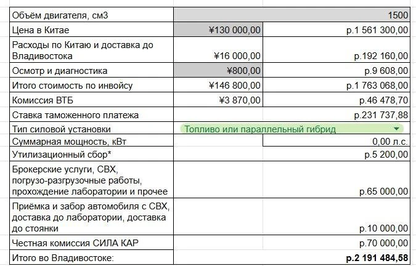416x266 pixels.
Task: Select the р.5 200,00 recycling fee cell
Action: pyautogui.click(x=292, y=154)
